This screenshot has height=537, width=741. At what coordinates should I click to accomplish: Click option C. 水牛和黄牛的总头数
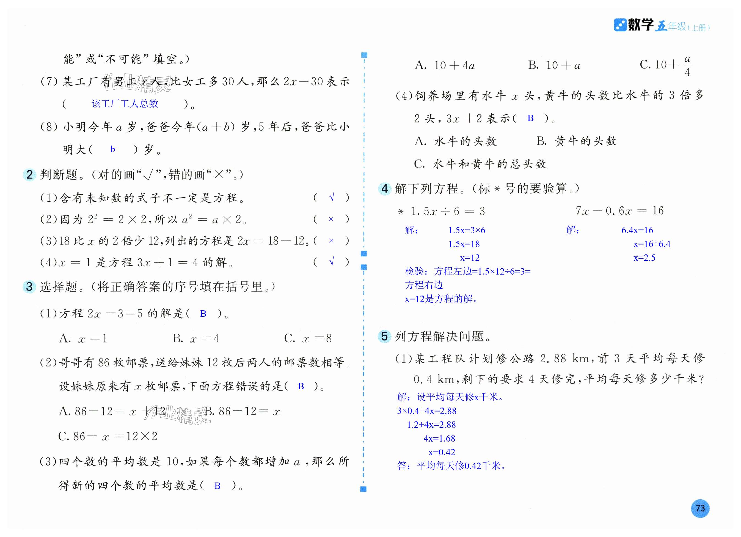tap(480, 163)
